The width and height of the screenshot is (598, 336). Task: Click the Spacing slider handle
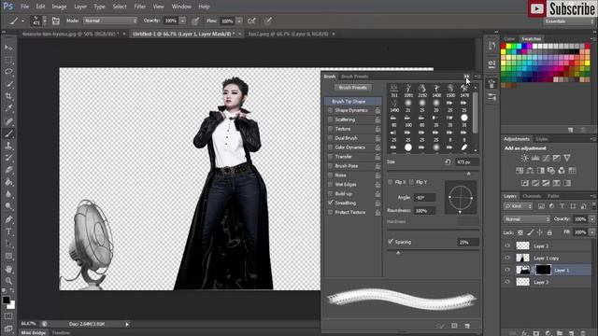pyautogui.click(x=398, y=253)
